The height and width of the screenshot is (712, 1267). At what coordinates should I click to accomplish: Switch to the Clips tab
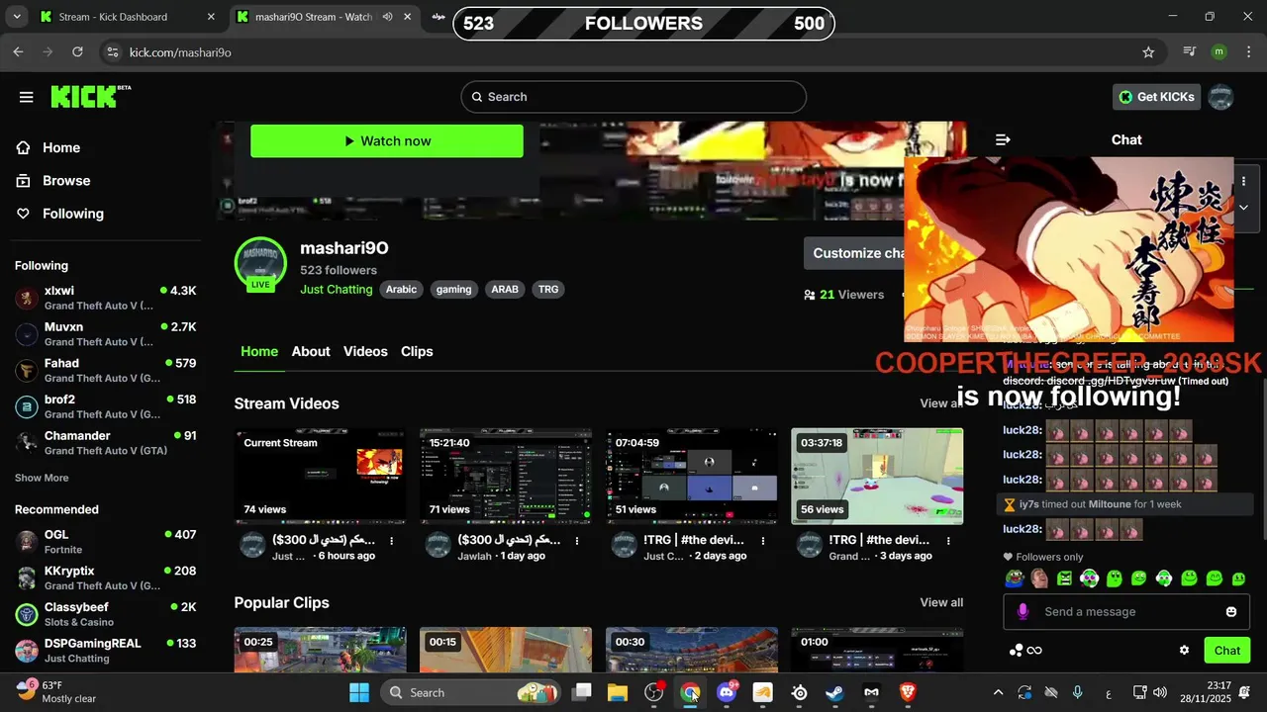pos(417,351)
